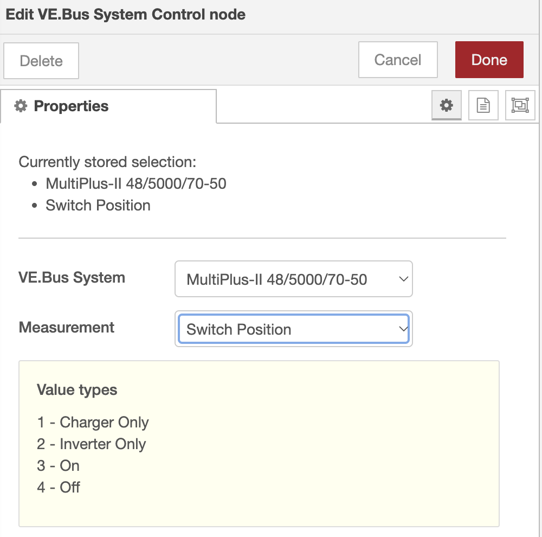
Task: Click stored selection item MultiPlus-II 48/5000/70-50
Action: 136,184
